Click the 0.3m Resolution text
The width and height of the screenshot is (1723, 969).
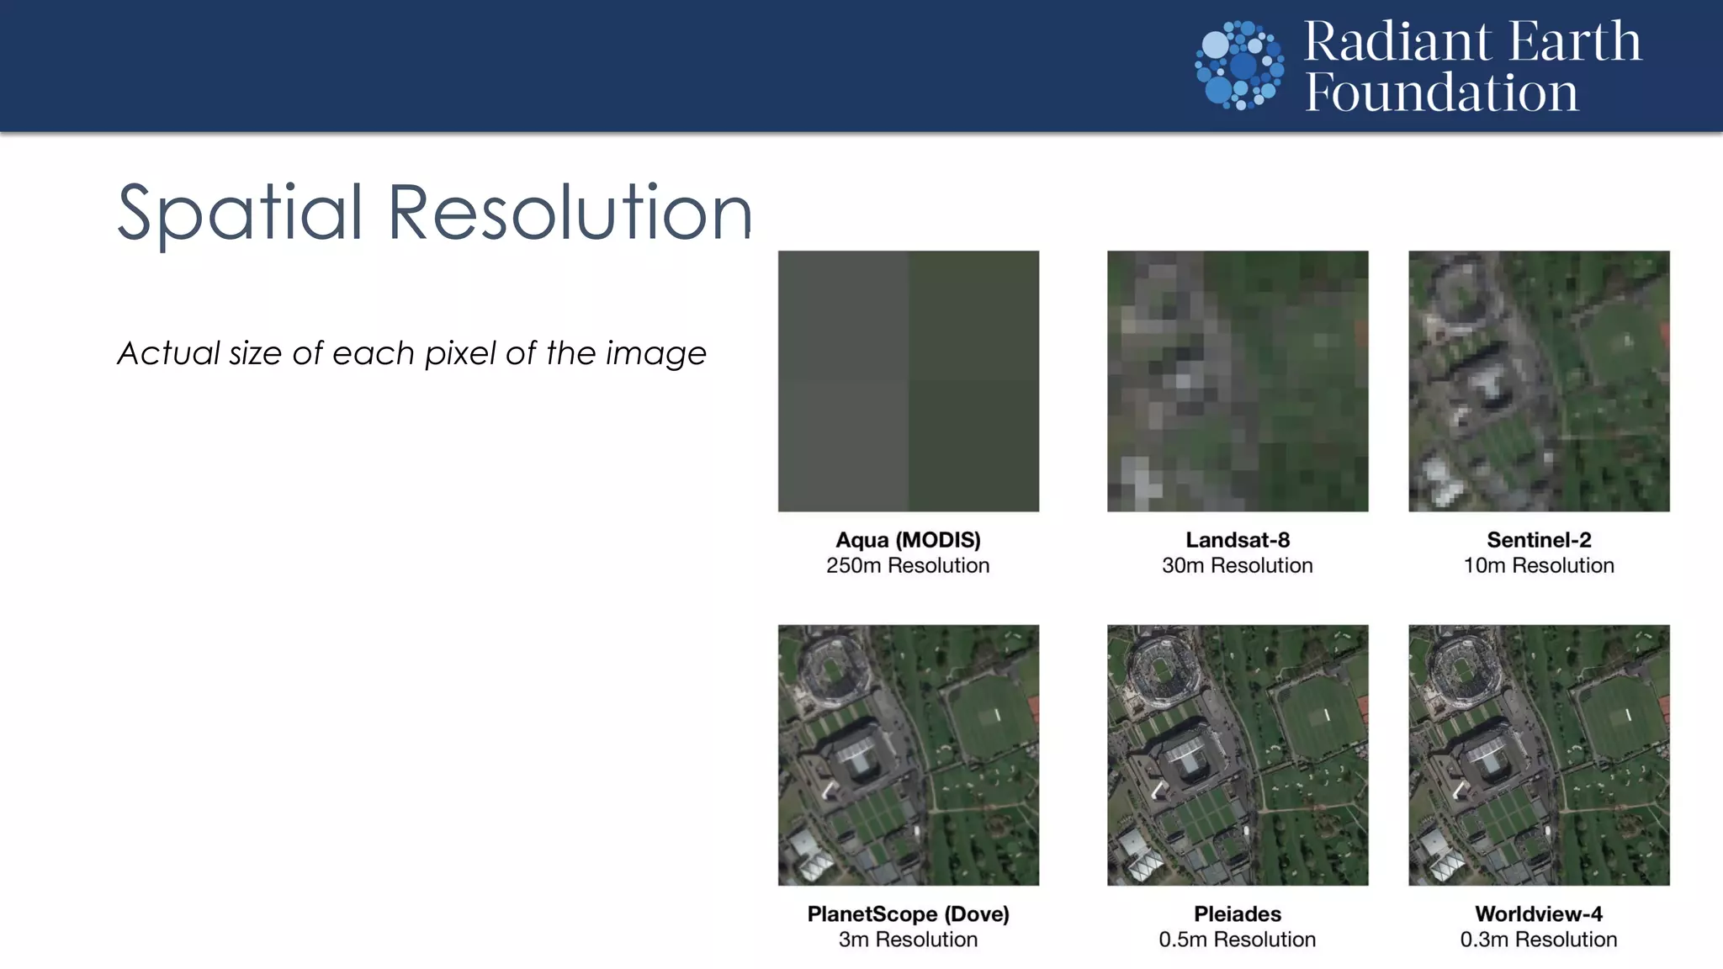point(1540,940)
